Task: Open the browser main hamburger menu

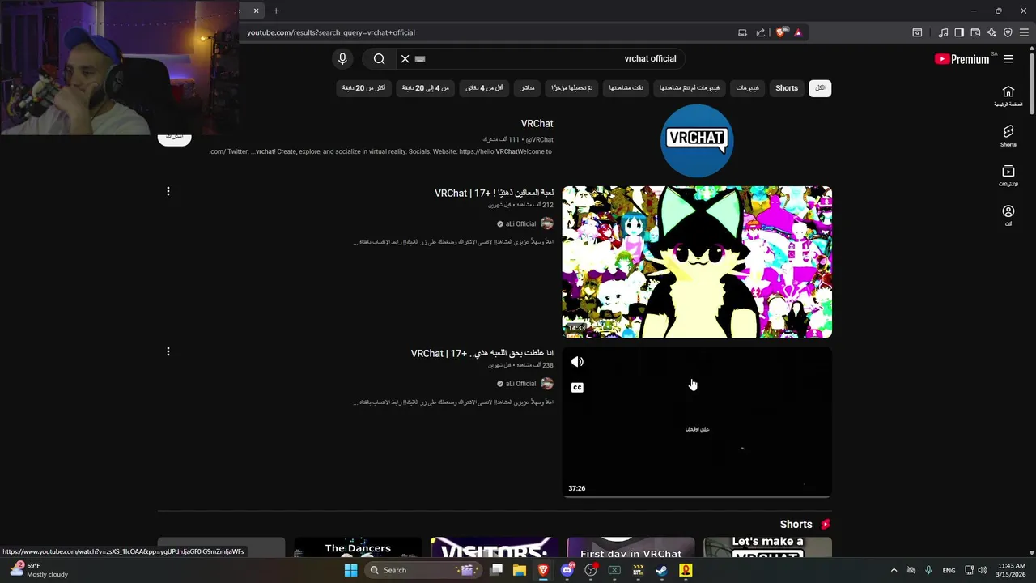Action: pyautogui.click(x=1024, y=32)
